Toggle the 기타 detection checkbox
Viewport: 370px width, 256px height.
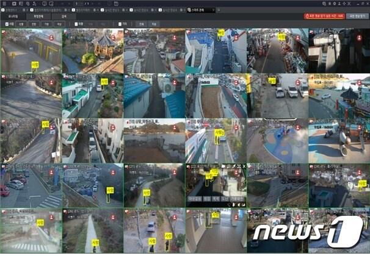(x=120, y=24)
